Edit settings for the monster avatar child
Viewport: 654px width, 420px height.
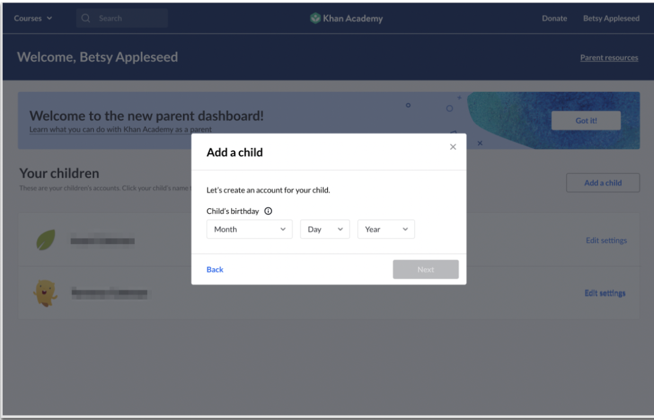coord(605,293)
